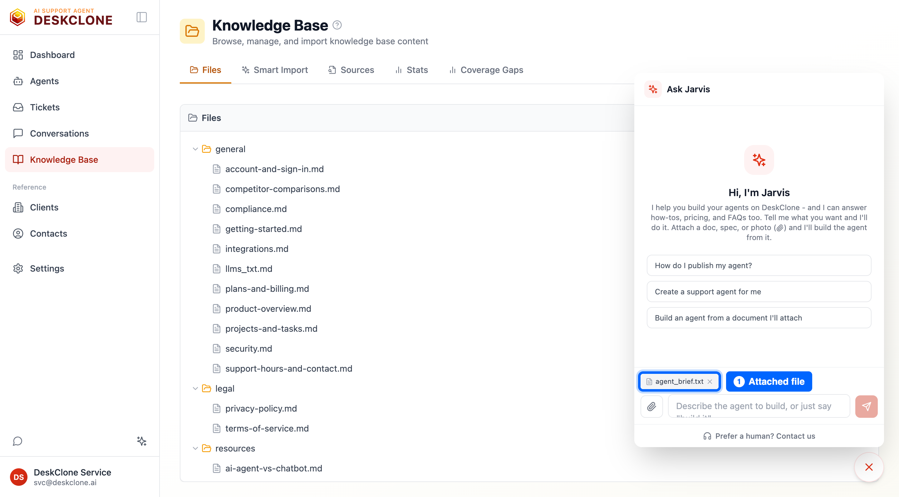This screenshot has height=497, width=899.
Task: Open the Sources tab
Action: tap(351, 70)
